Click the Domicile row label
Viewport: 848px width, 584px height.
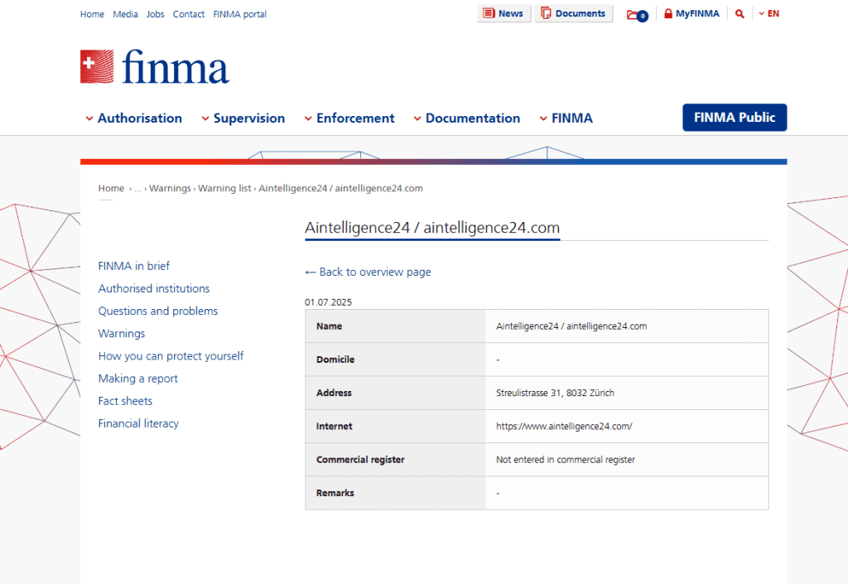pos(335,360)
